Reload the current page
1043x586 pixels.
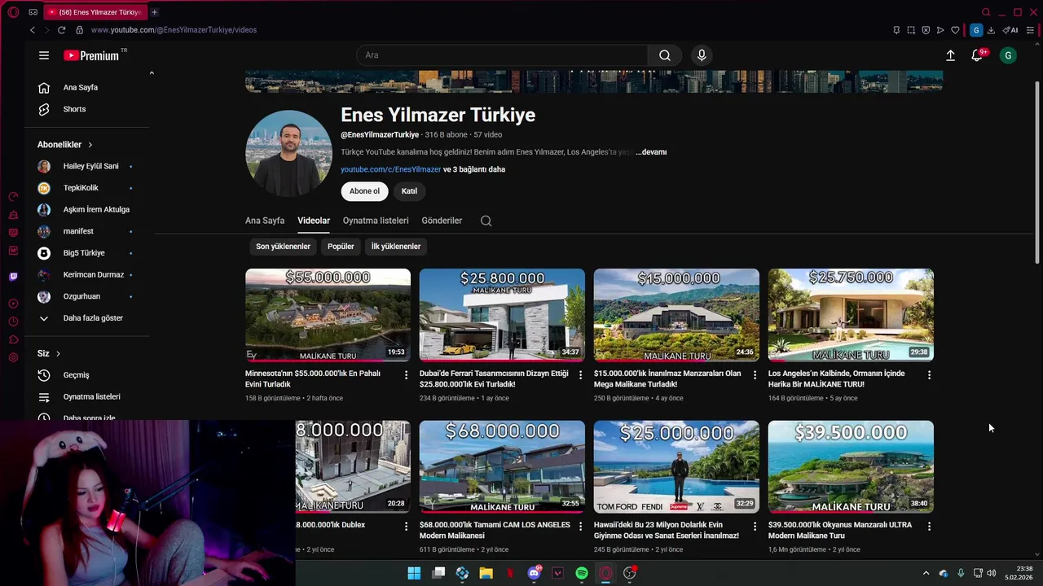61,30
